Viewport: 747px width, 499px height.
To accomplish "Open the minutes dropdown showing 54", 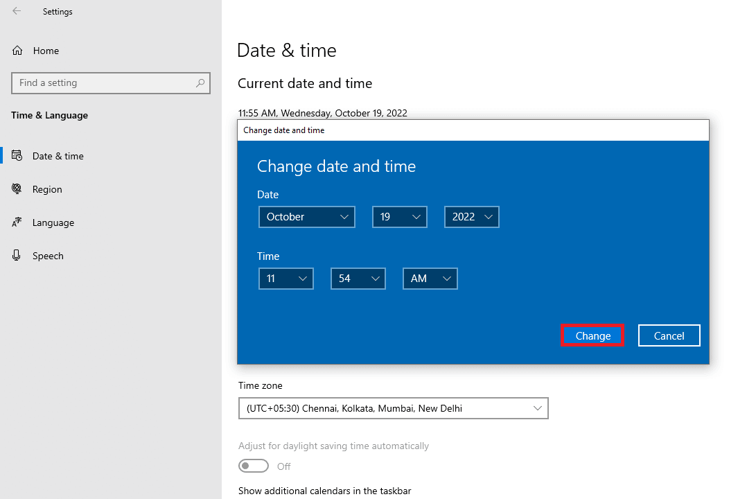I will click(358, 278).
